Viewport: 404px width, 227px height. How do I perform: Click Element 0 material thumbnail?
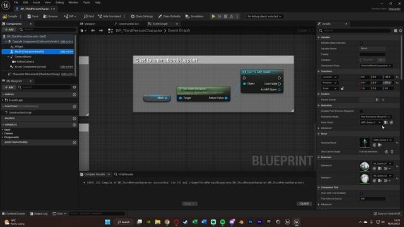(365, 166)
